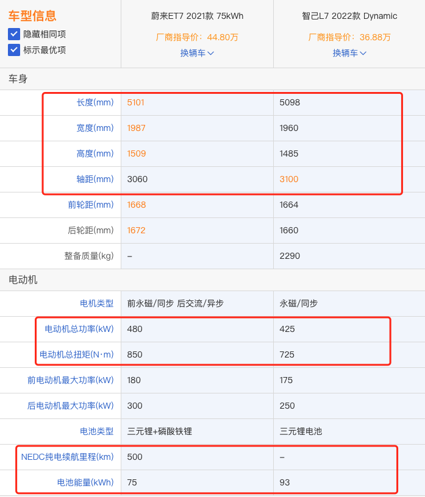Screen dimensions: 425x497
Task: Click the total power value 425
Action: (287, 329)
